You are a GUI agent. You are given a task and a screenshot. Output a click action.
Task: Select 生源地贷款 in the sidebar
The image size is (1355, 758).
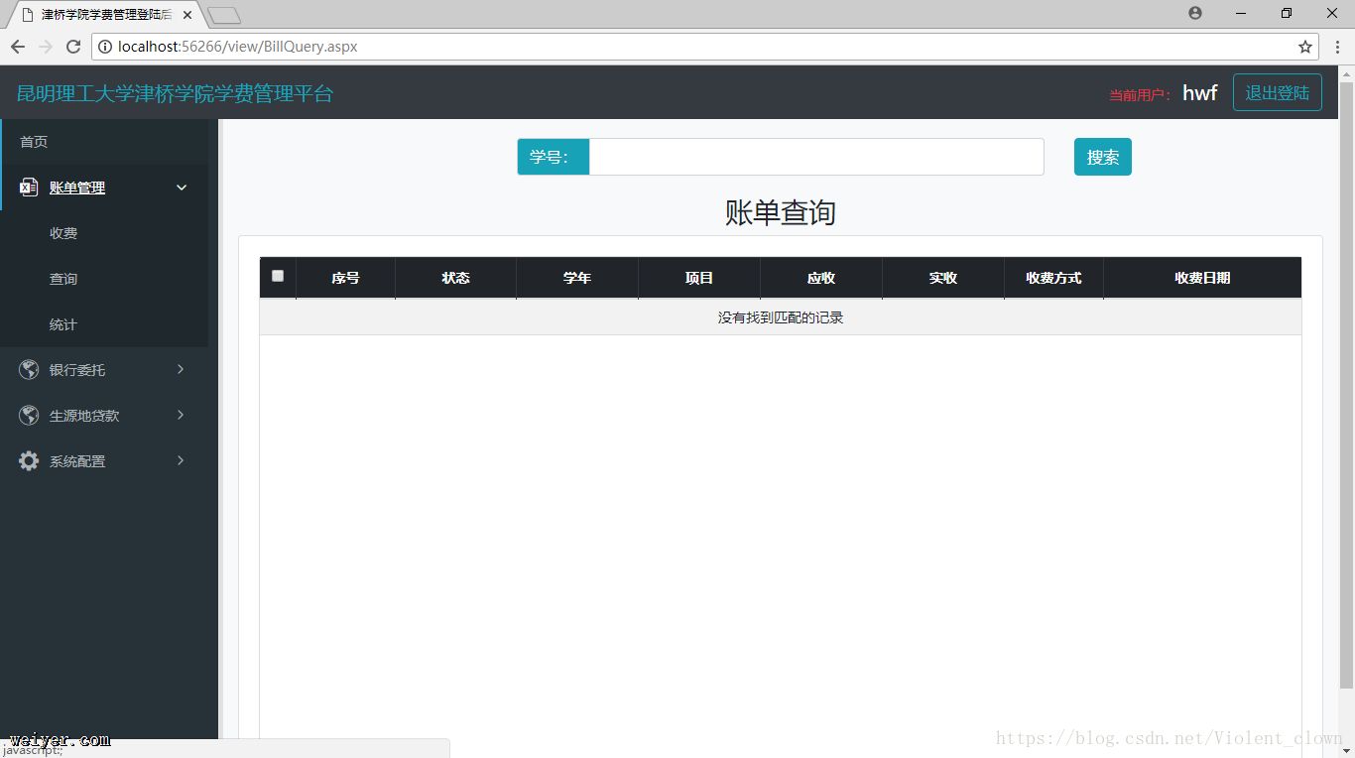click(84, 416)
